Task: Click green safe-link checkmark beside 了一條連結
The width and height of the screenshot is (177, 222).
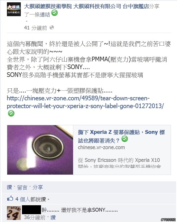Action: pos(55,13)
